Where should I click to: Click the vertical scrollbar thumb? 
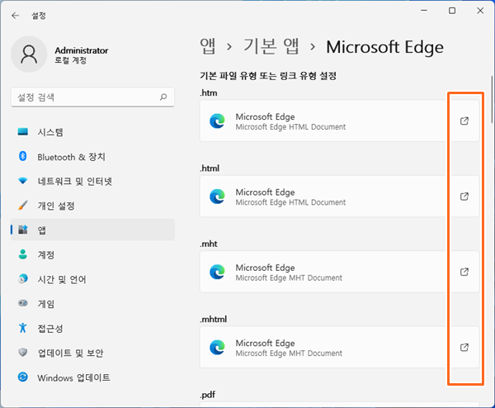pos(492,100)
